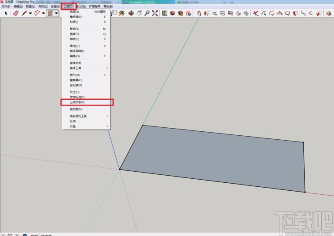334x236 pixels.
Task: Expand the Line tool dropdown arrow
Action: (x=30, y=13)
